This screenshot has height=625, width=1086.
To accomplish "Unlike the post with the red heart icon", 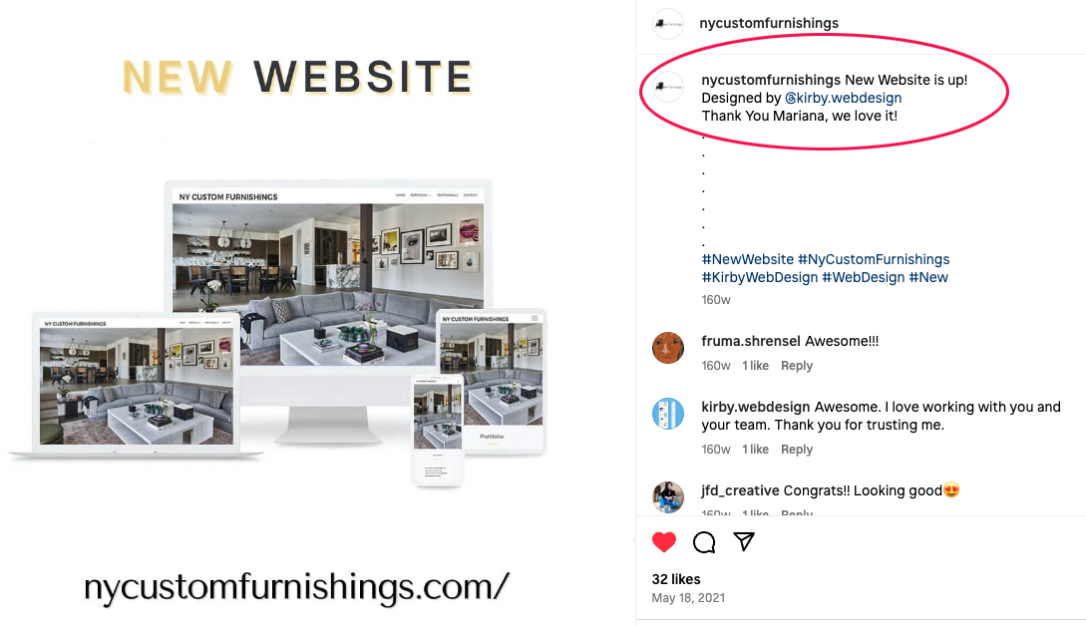I will pyautogui.click(x=663, y=542).
